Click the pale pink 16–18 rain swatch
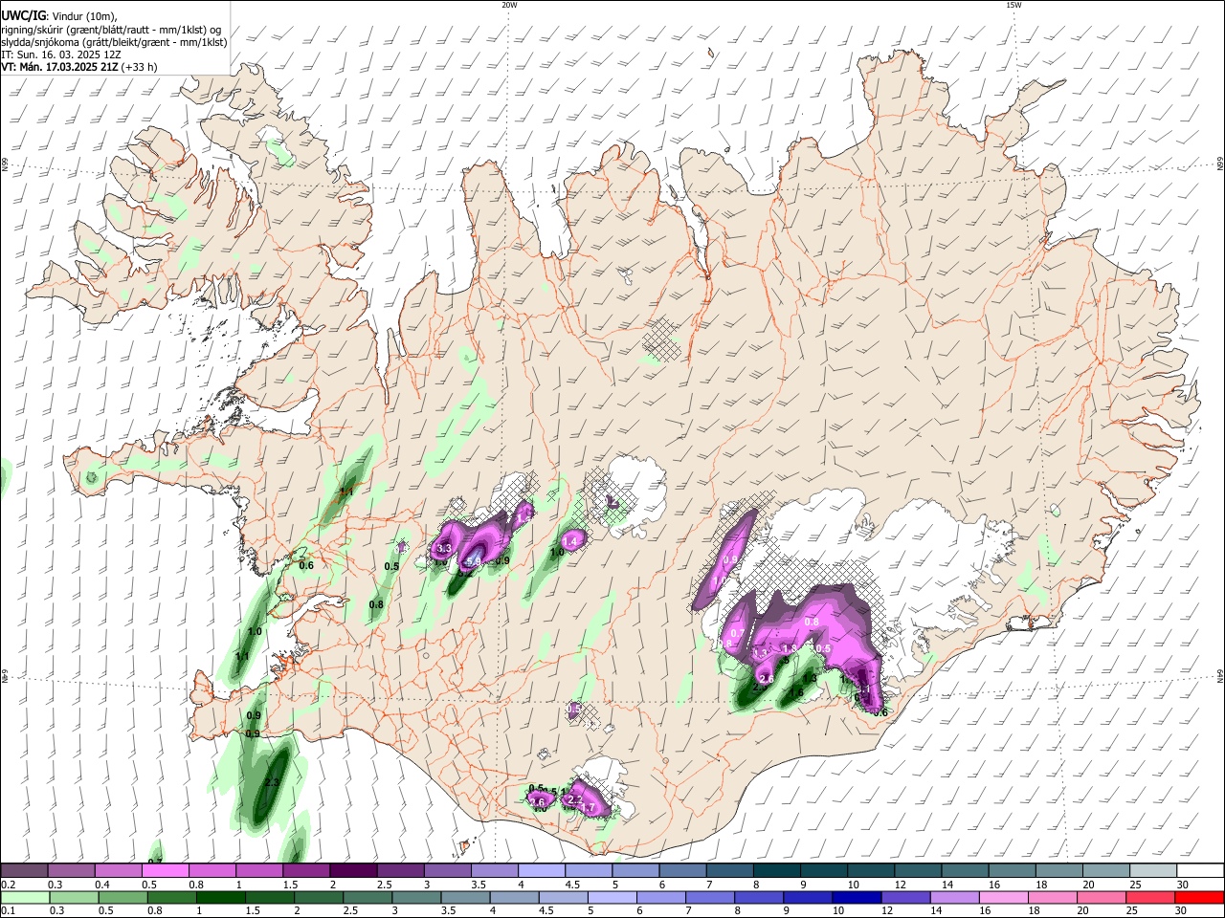 tap(1004, 897)
